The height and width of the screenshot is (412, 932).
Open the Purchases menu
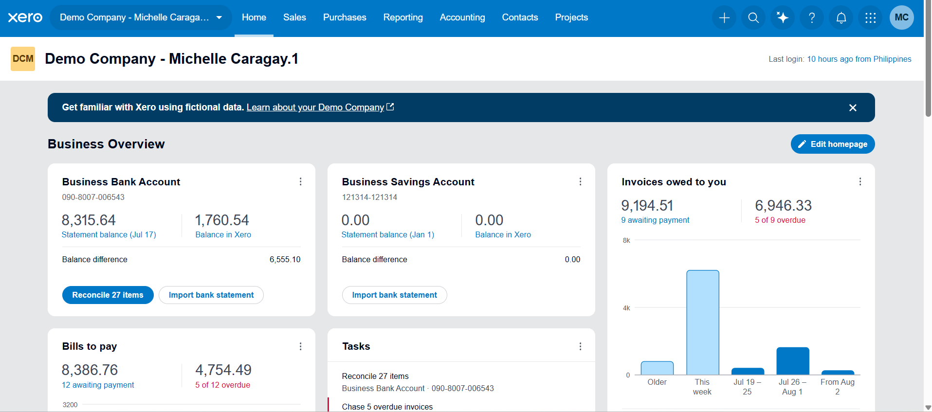(345, 18)
